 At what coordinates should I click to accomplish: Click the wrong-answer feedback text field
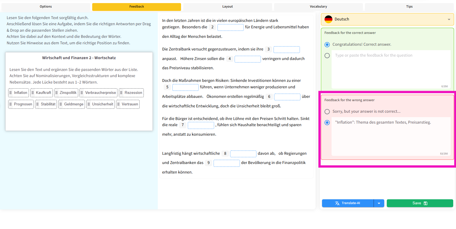coord(391,137)
